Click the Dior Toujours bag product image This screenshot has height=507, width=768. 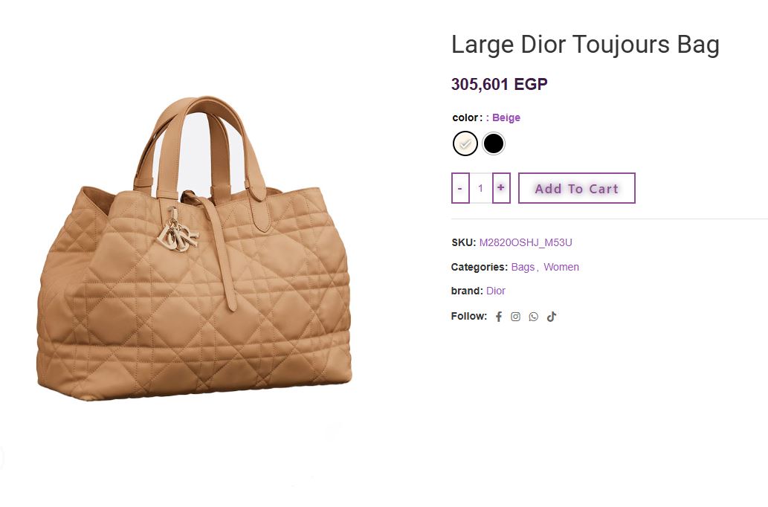[x=195, y=249]
